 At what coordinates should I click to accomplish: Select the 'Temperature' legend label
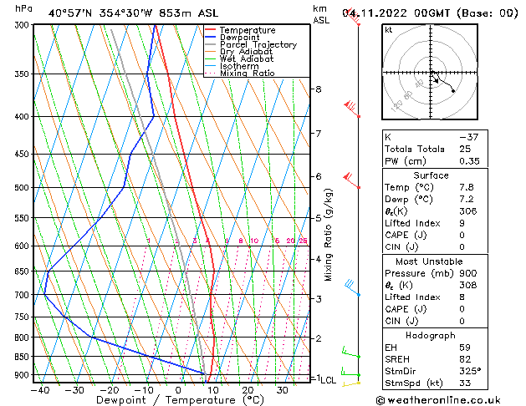[248, 30]
